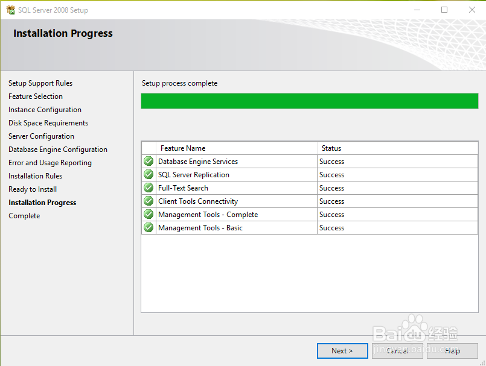Select the Complete step in sidebar
Viewport: 486px width, 366px height.
24,216
